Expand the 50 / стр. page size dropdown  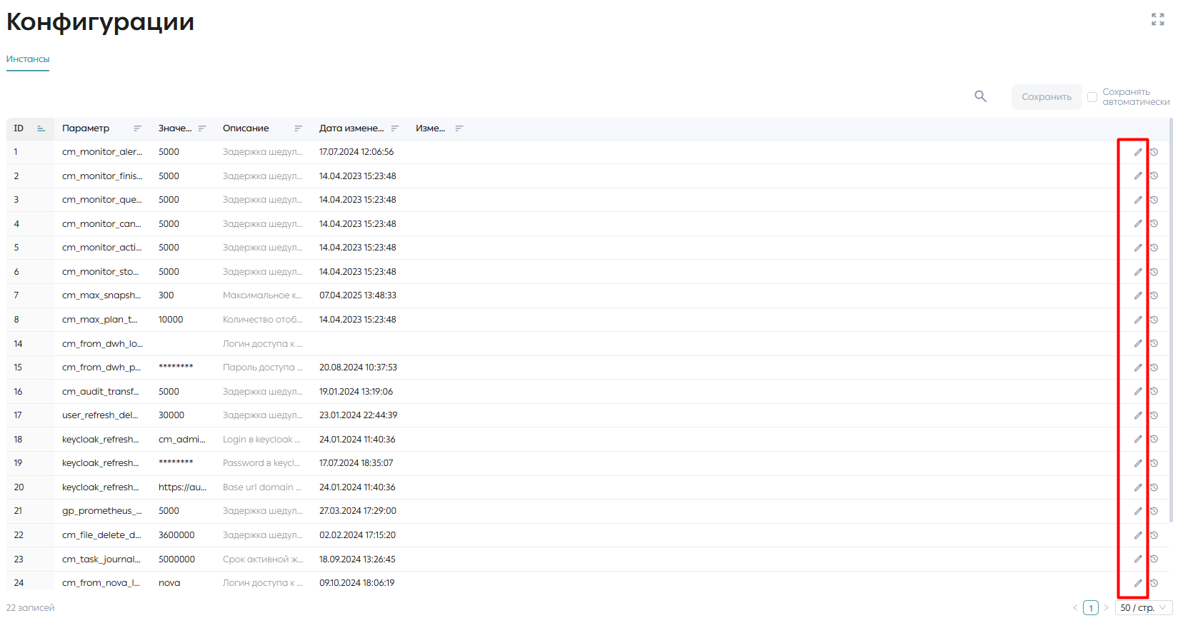tap(1144, 608)
